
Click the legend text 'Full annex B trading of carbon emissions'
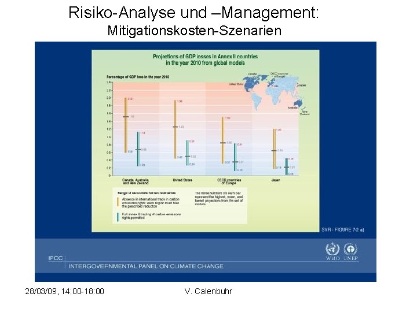click(x=151, y=214)
